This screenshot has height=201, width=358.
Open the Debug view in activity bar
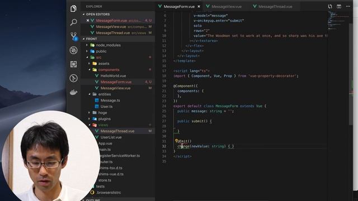point(73,50)
